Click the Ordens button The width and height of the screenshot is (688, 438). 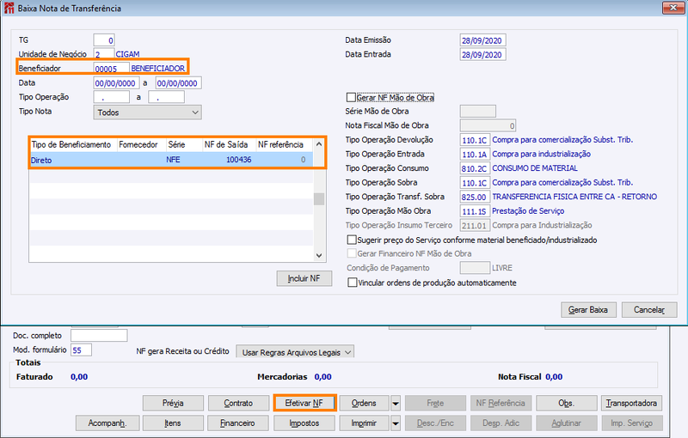pos(364,403)
